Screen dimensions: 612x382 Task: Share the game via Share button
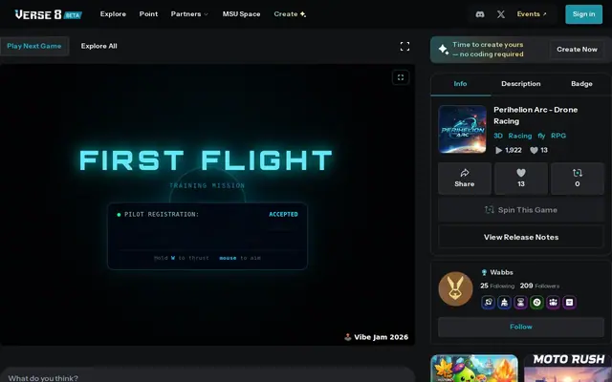(x=465, y=179)
